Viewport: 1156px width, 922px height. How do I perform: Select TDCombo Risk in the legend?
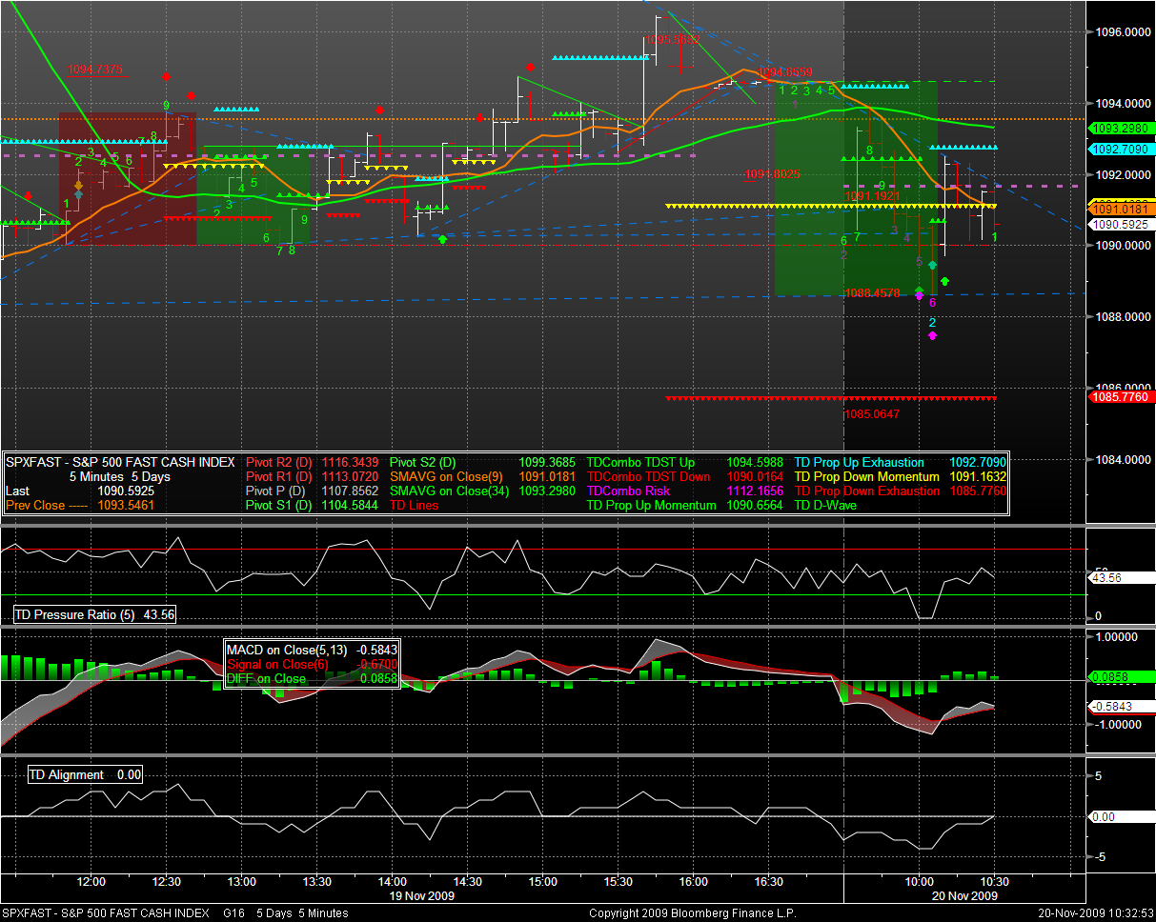tap(628, 491)
